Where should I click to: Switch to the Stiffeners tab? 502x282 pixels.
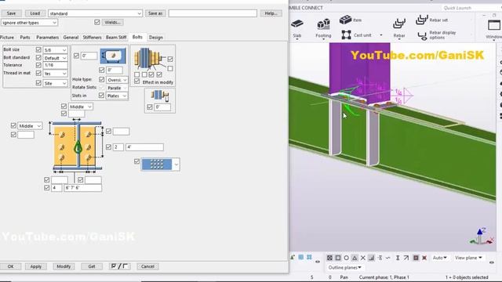[93, 38]
